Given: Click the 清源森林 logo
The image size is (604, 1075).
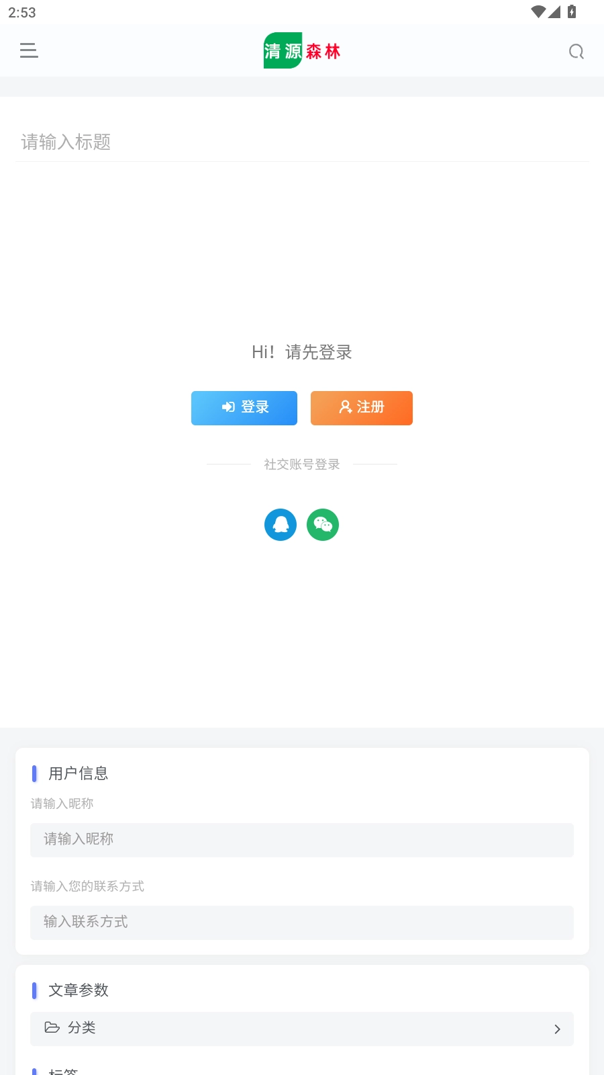Looking at the screenshot, I should coord(302,51).
